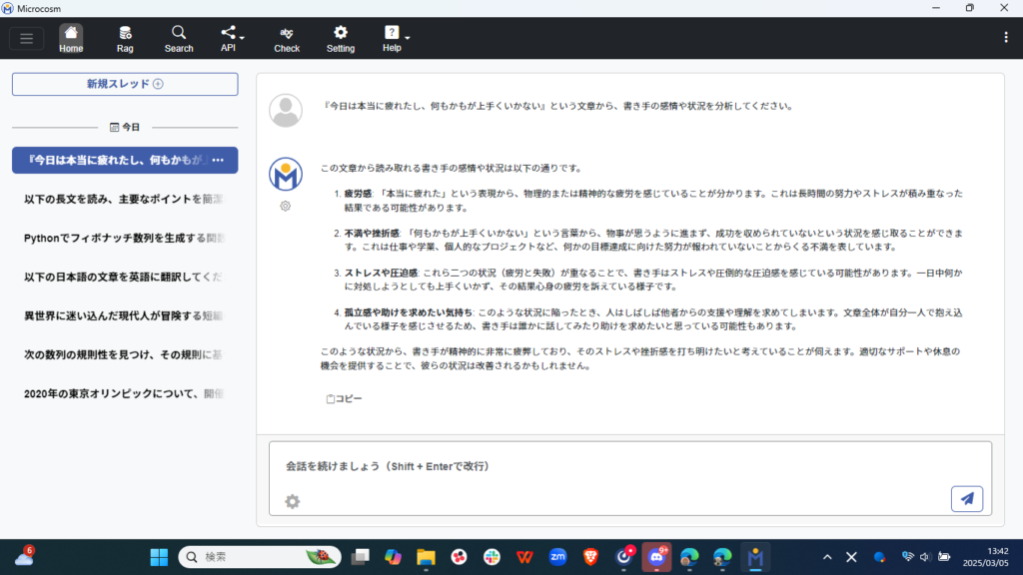The height and width of the screenshot is (575, 1023).
Task: Open options ellipsis on selected thread
Action: [218, 161]
